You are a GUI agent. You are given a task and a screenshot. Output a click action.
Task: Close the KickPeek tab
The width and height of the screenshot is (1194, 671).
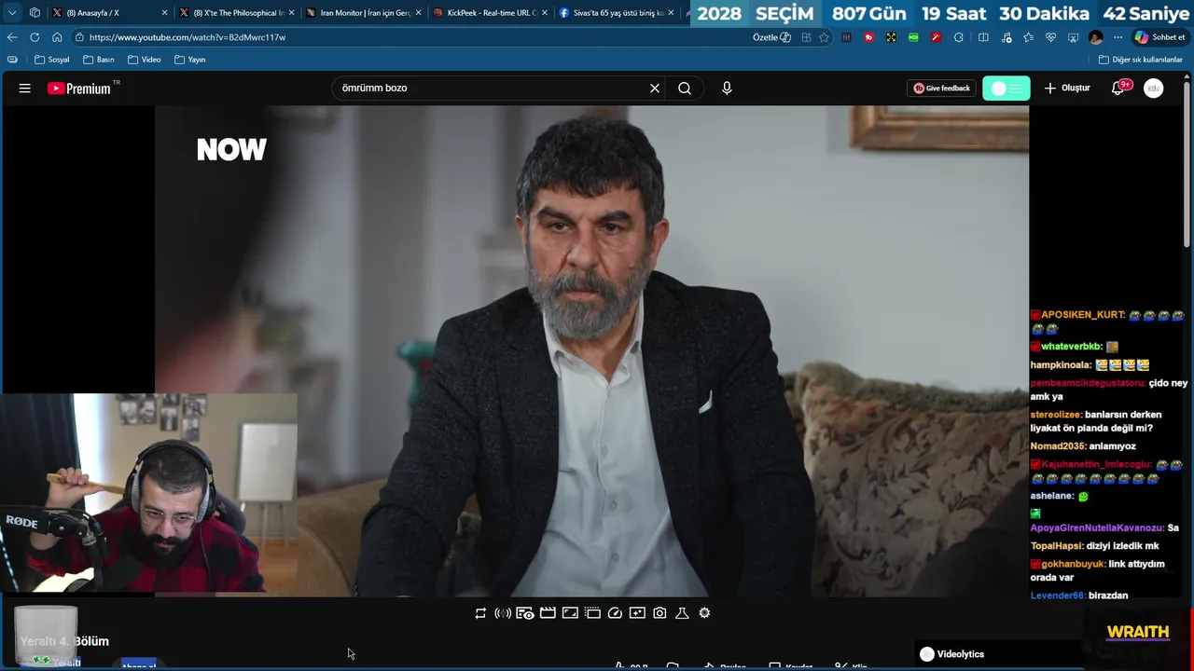click(546, 13)
